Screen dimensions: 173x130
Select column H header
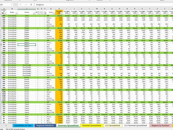(59, 9)
